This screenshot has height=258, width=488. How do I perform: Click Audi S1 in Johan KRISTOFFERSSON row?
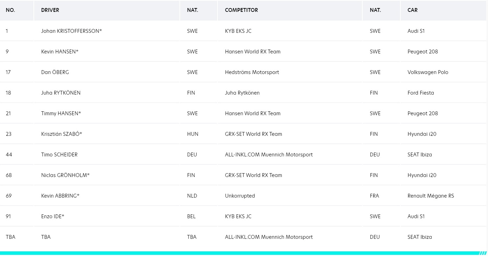pos(416,31)
